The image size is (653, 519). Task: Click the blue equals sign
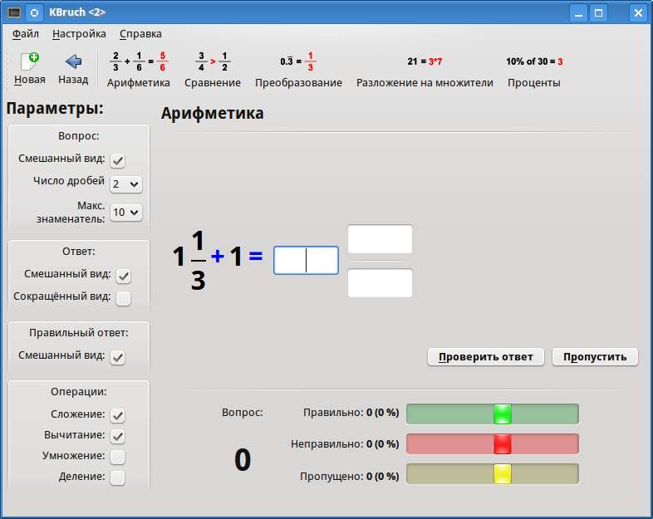[x=256, y=256]
